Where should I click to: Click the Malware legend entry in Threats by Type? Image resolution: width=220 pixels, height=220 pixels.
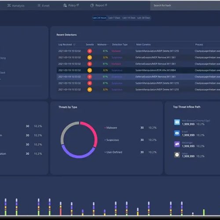pos(112,128)
